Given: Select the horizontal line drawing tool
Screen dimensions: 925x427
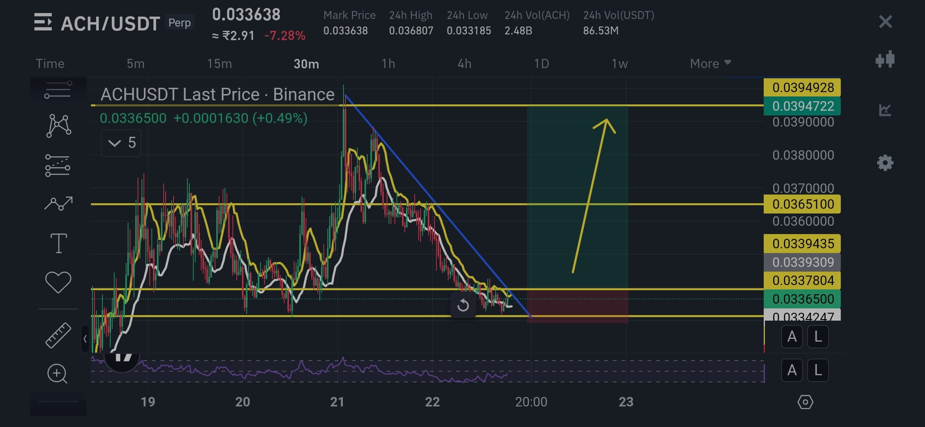Looking at the screenshot, I should [58, 90].
